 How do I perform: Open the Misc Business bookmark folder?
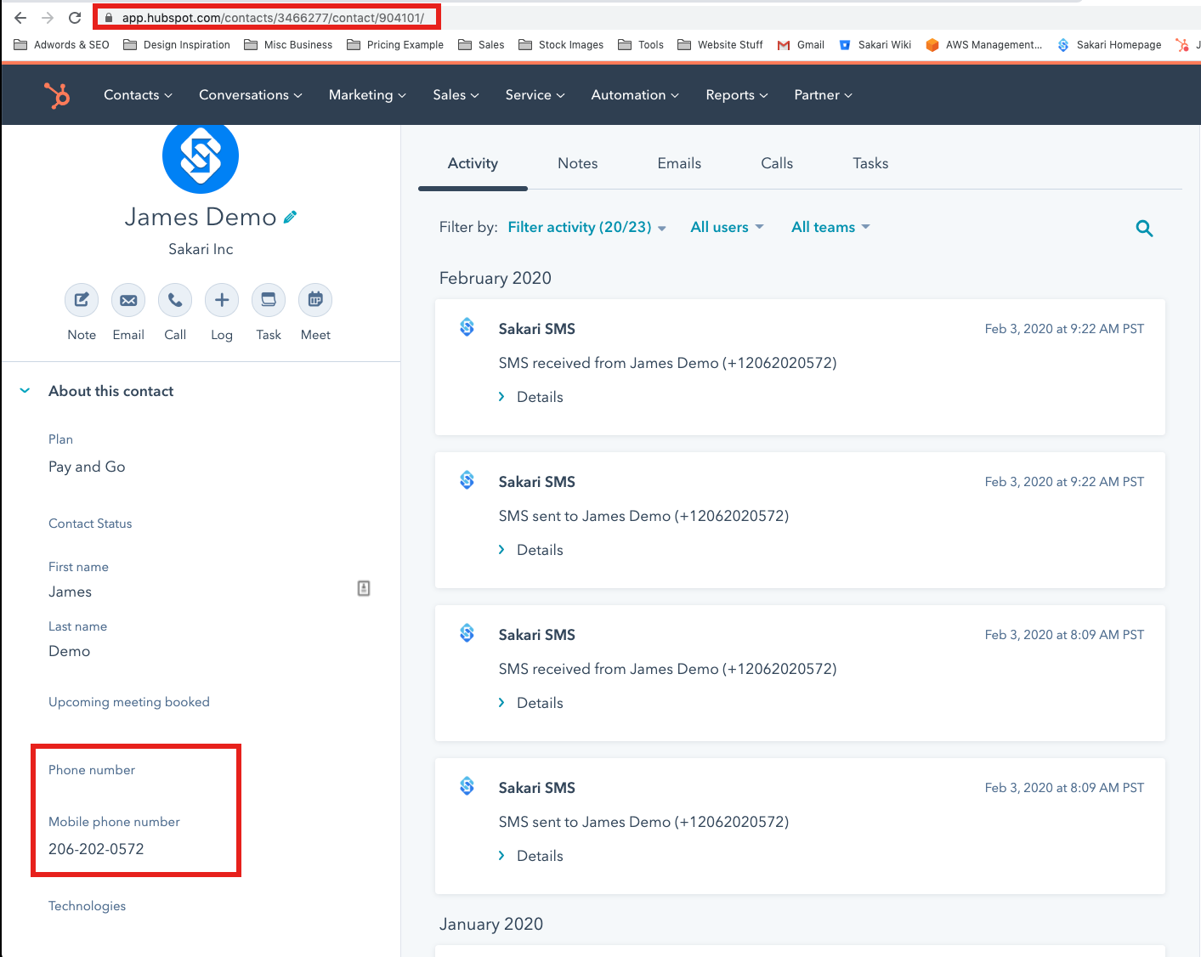[288, 45]
